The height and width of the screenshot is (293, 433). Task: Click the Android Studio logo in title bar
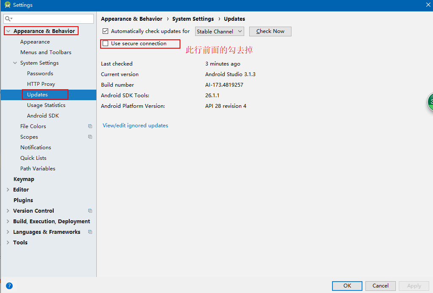(x=8, y=5)
